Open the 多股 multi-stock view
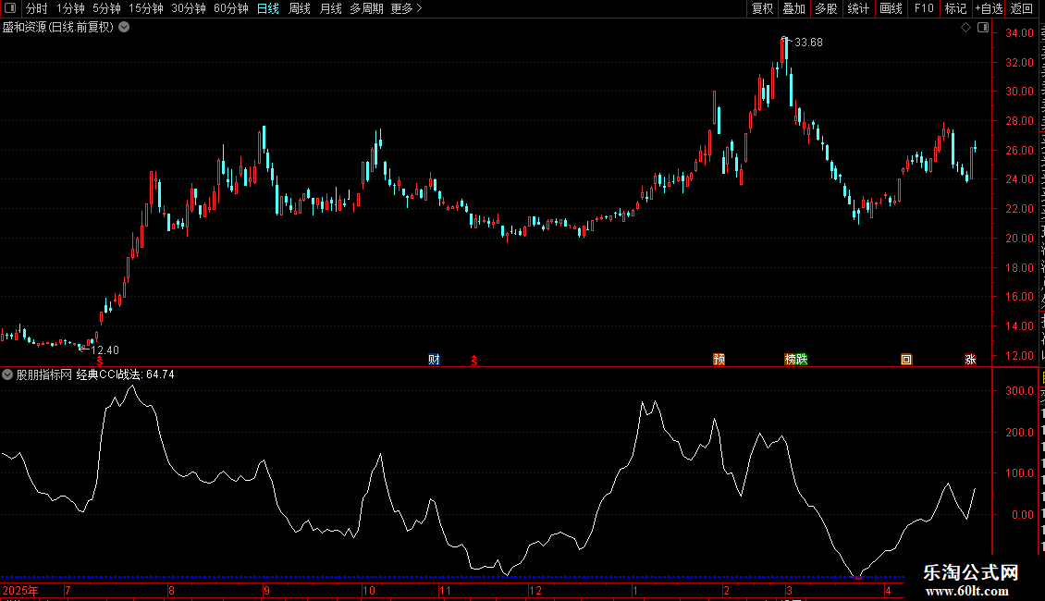The width and height of the screenshot is (1045, 601). (x=826, y=8)
